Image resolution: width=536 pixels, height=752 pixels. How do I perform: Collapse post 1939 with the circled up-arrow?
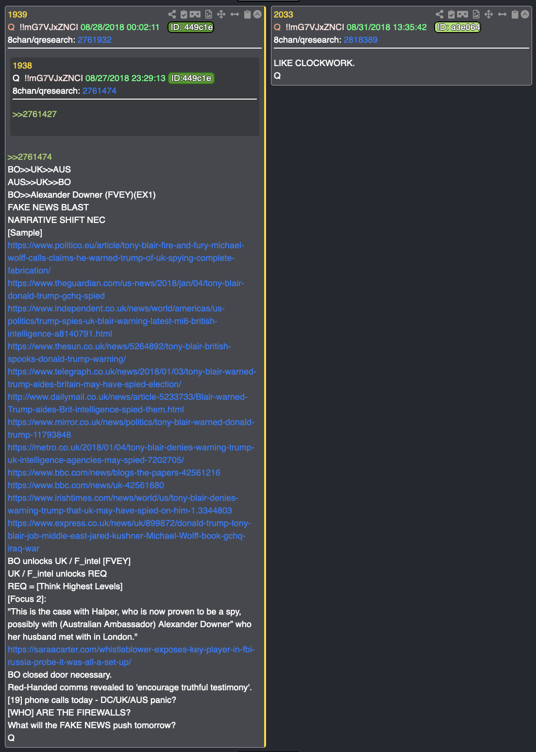[x=257, y=15]
